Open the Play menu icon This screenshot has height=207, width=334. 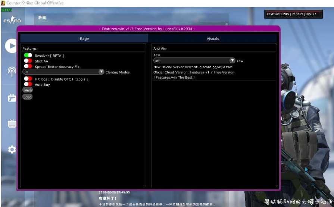11,46
